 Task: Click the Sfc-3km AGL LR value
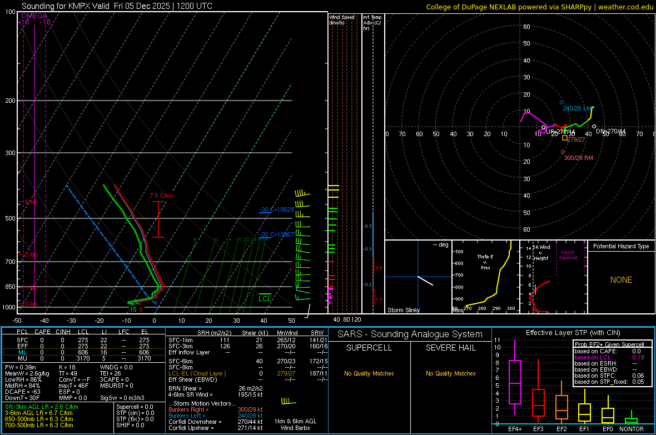pyautogui.click(x=42, y=407)
